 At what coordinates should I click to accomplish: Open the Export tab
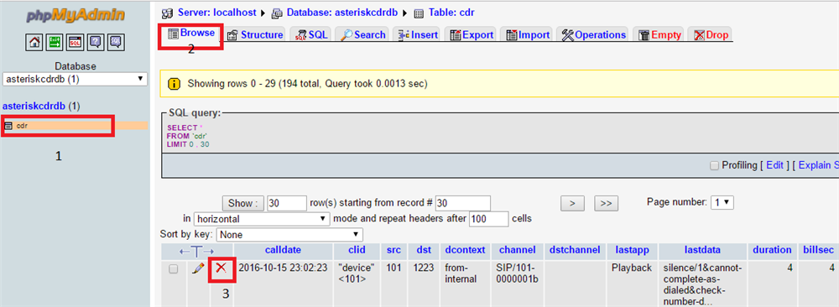click(x=472, y=34)
